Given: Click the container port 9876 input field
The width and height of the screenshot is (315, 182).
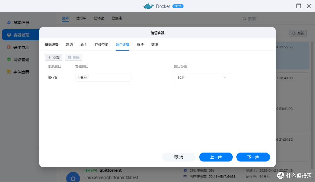Looking at the screenshot, I should pyautogui.click(x=103, y=77).
